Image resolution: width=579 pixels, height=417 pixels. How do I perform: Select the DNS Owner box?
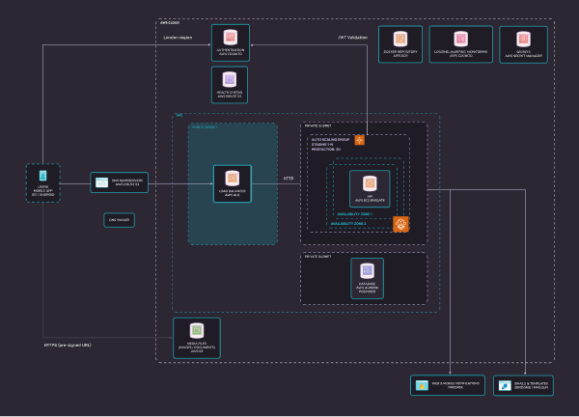point(118,220)
